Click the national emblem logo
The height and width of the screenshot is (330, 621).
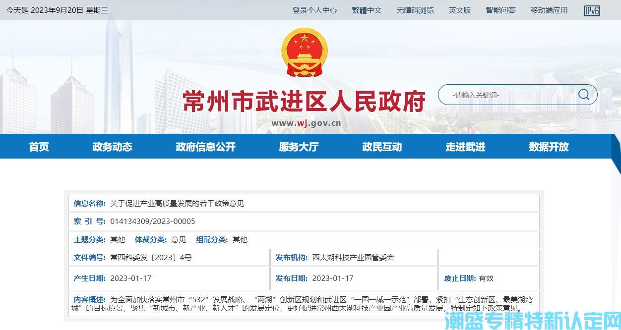click(305, 52)
